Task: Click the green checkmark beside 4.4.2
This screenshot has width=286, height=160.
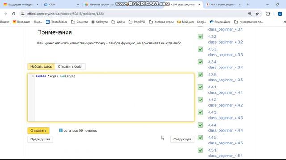Action: coord(200,100)
